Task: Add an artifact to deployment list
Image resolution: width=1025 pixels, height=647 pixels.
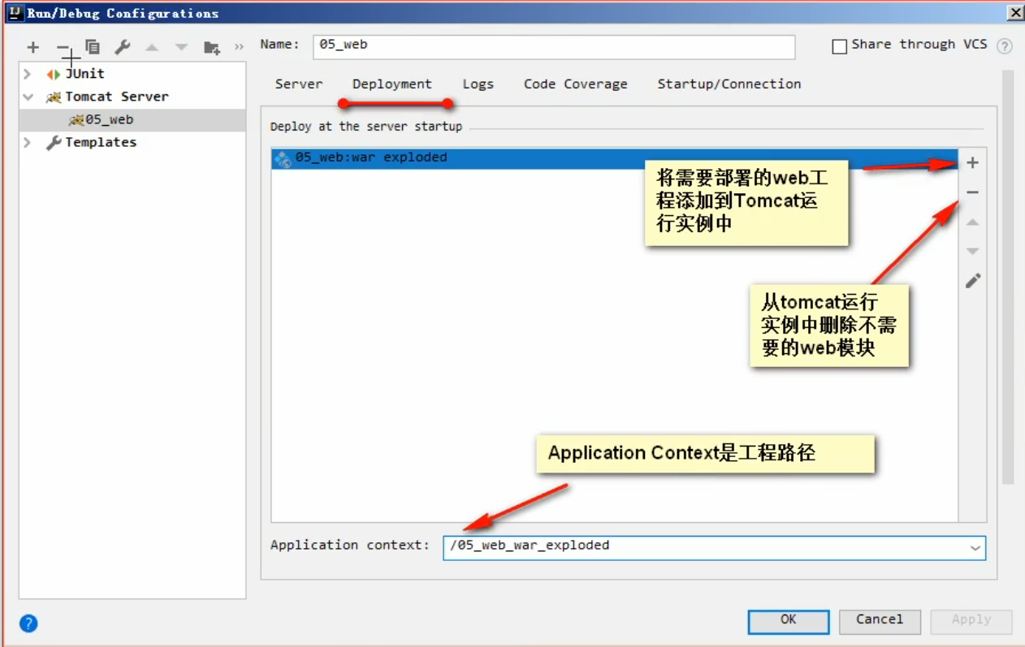Action: click(972, 163)
